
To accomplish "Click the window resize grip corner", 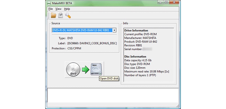I will click(x=177, y=106).
